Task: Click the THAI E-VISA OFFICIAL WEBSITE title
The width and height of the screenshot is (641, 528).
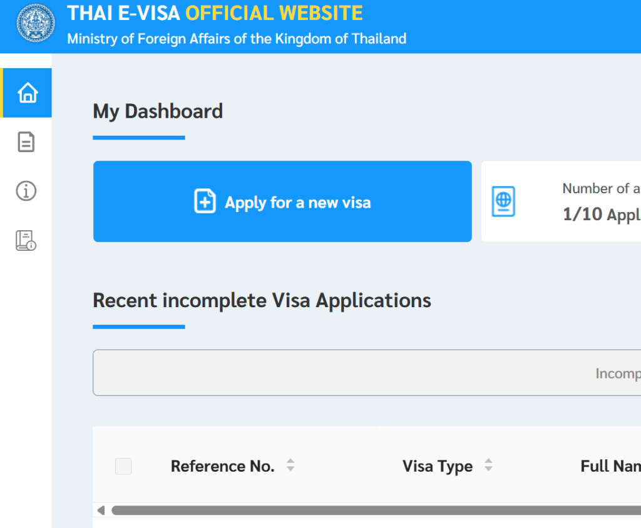Action: [215, 13]
